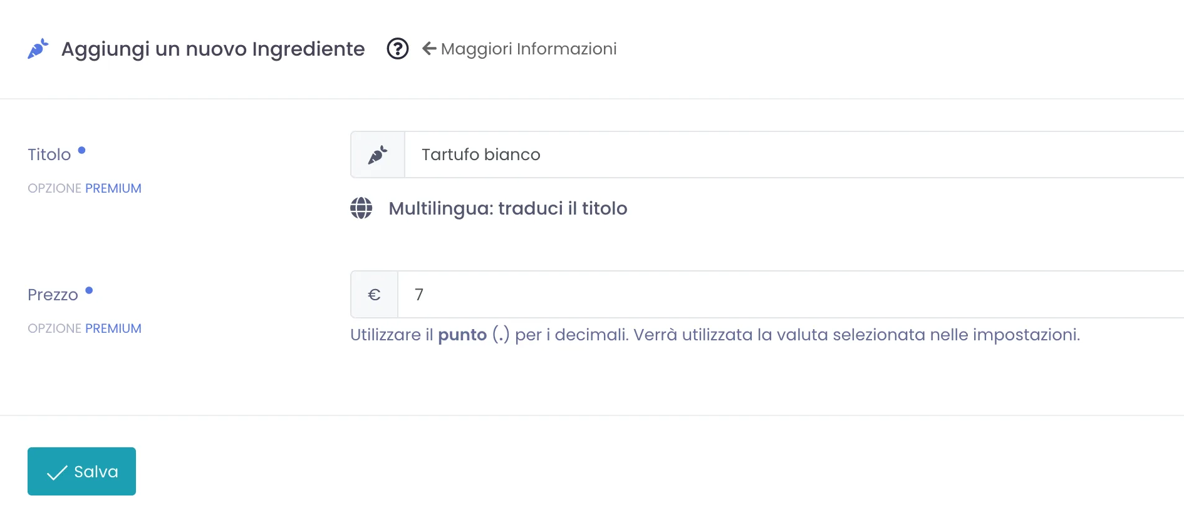Click the blue required dot near Titolo
Image resolution: width=1184 pixels, height=518 pixels.
(81, 150)
